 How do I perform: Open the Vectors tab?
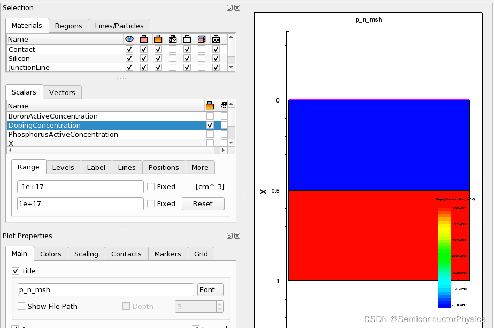[x=62, y=92]
